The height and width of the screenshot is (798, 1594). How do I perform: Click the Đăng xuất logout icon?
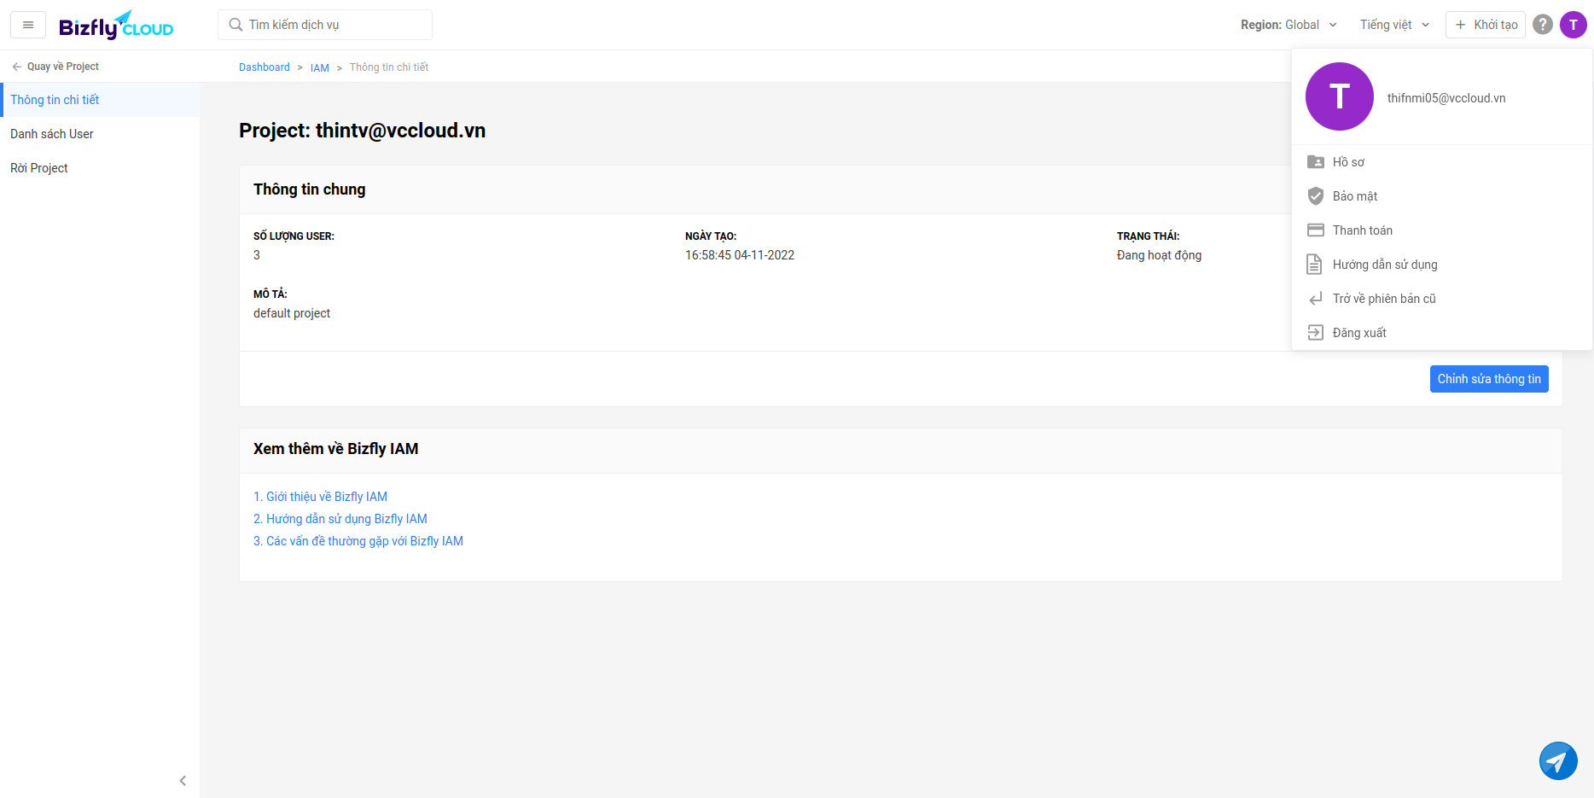tap(1315, 333)
